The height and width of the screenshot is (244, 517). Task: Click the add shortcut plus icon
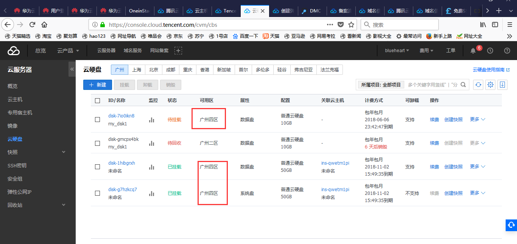(178, 51)
